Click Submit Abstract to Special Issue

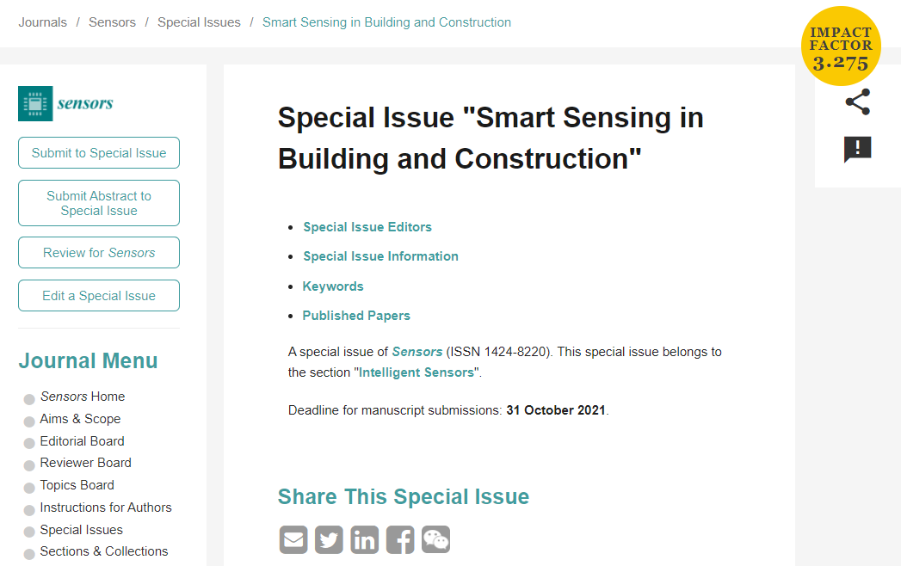tap(99, 203)
